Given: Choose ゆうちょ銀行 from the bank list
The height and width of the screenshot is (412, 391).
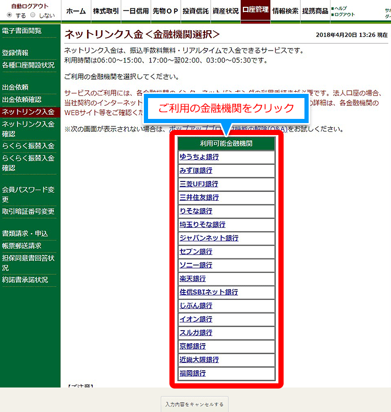Looking at the screenshot, I should 199,157.
